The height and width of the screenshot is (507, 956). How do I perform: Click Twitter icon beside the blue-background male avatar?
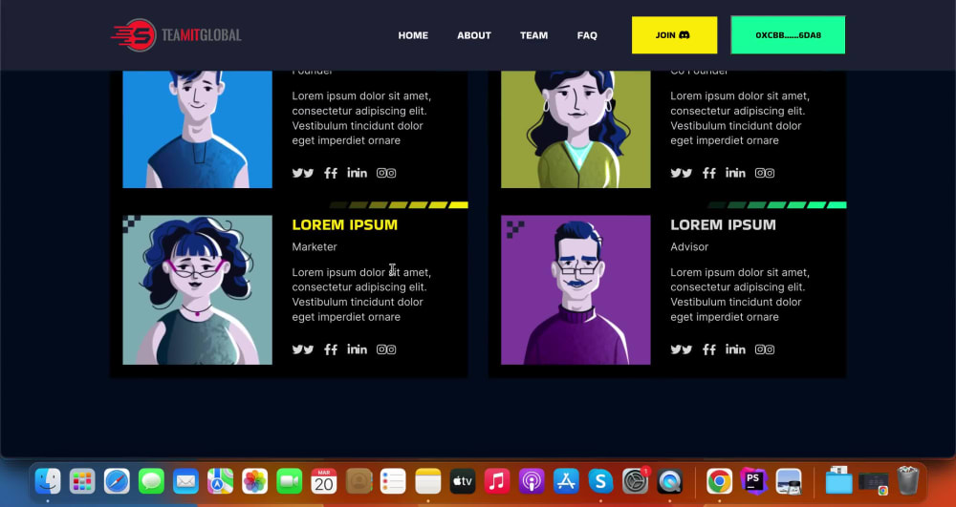pyautogui.click(x=302, y=173)
